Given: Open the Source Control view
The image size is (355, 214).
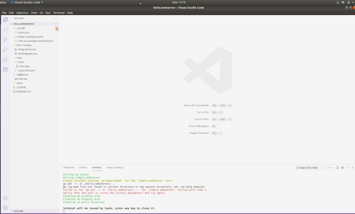Looking at the screenshot, I should [x=5, y=39].
